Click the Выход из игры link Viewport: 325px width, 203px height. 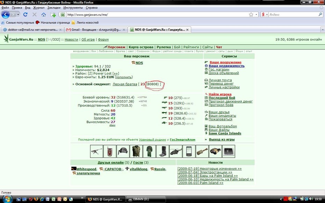point(222,139)
